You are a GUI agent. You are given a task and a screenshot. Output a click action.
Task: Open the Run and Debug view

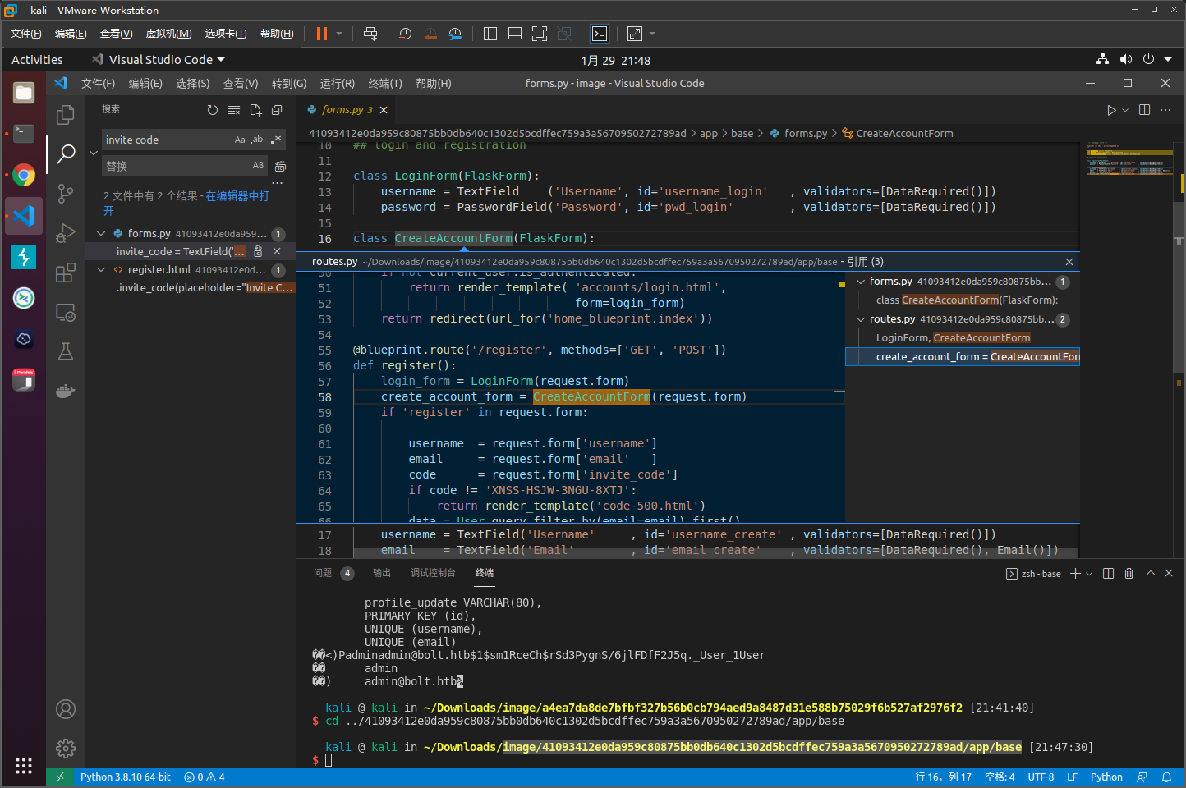[x=66, y=234]
